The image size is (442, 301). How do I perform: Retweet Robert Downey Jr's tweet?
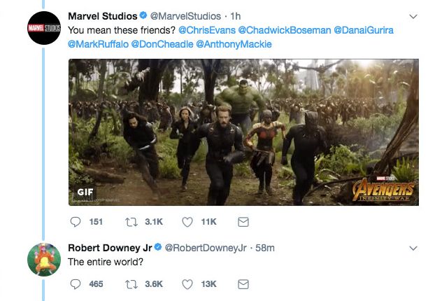tap(131, 284)
